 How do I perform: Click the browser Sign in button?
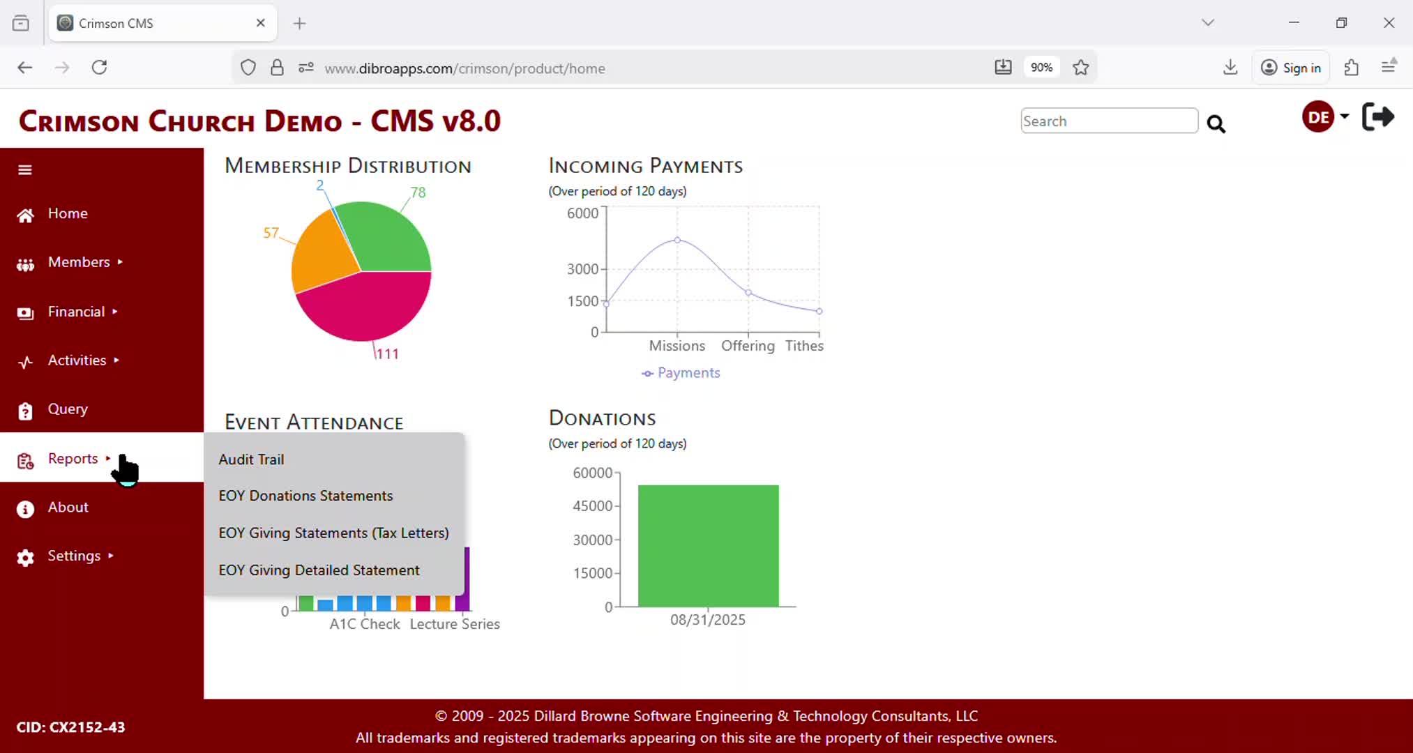click(x=1291, y=68)
